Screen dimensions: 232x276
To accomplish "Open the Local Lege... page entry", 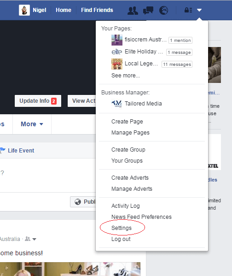I will click(x=141, y=64).
